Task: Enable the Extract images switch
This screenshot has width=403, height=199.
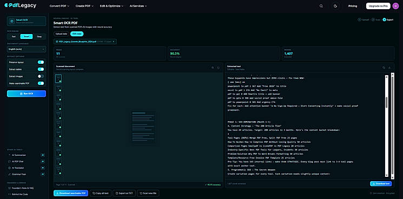Action: [x=41, y=76]
